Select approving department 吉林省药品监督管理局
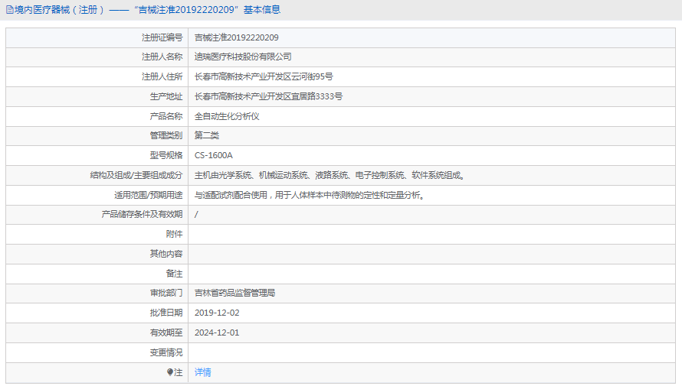Viewport: 682px width, 386px height. tap(234, 293)
